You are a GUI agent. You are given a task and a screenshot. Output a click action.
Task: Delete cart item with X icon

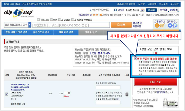pos(127,94)
